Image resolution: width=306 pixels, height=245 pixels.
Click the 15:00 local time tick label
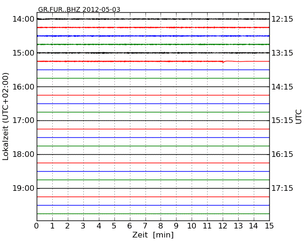24,53
